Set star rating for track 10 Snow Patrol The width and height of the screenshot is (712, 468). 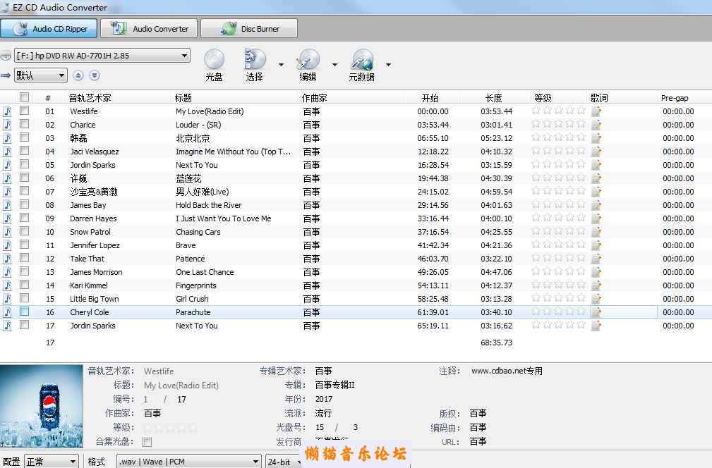point(558,230)
